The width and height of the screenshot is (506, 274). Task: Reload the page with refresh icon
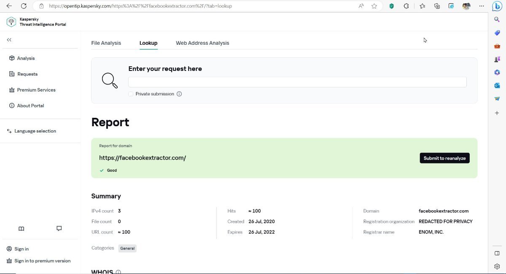[24, 6]
